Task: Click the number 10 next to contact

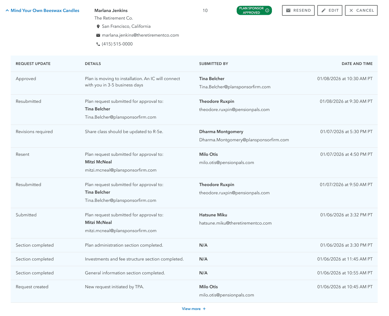Action: point(205,10)
